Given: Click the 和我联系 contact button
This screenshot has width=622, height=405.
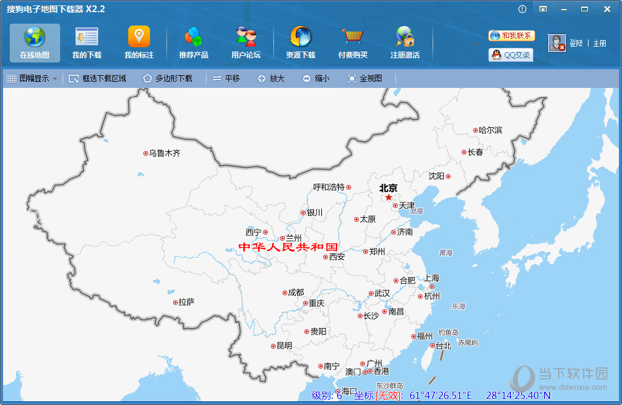Looking at the screenshot, I should pos(511,36).
